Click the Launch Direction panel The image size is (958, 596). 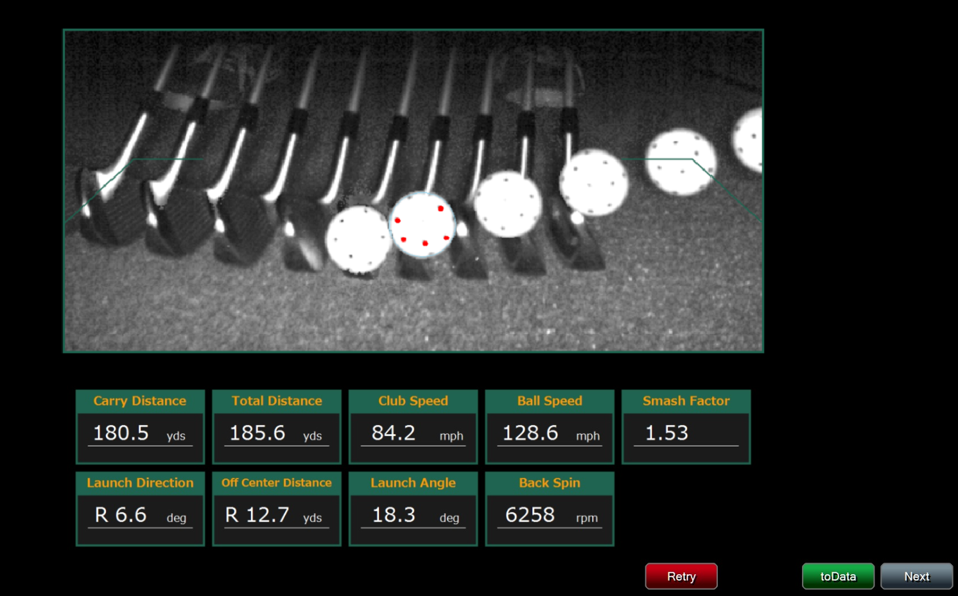pos(140,509)
